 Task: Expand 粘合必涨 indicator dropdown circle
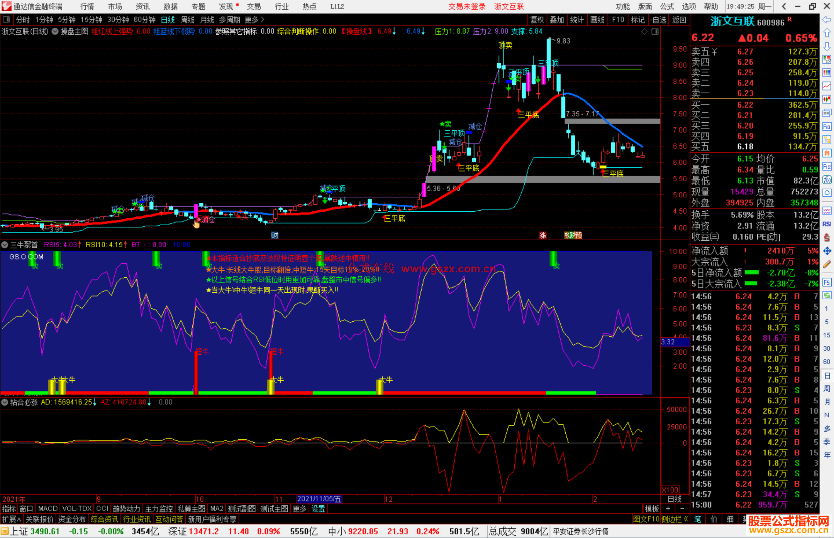[x=5, y=402]
